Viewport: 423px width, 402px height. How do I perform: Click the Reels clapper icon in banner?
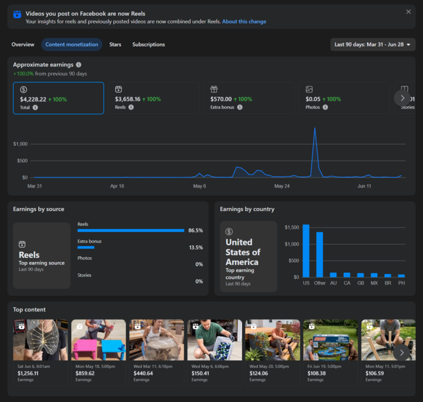pos(17,14)
